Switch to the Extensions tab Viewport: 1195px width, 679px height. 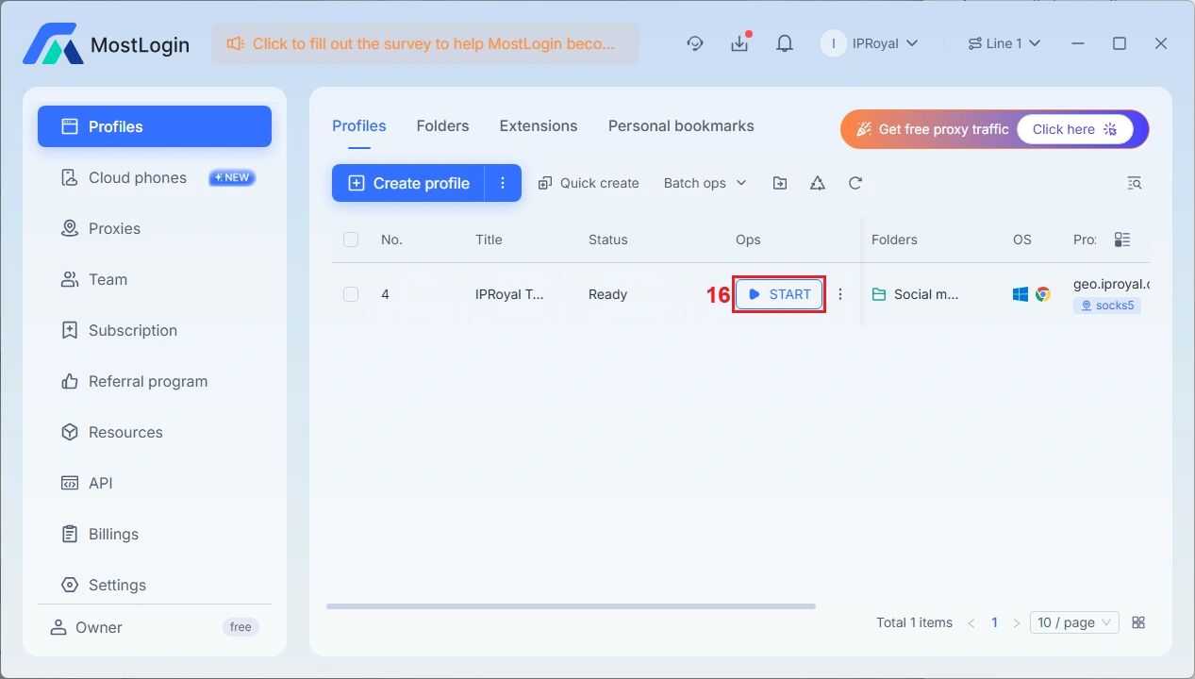click(x=539, y=126)
